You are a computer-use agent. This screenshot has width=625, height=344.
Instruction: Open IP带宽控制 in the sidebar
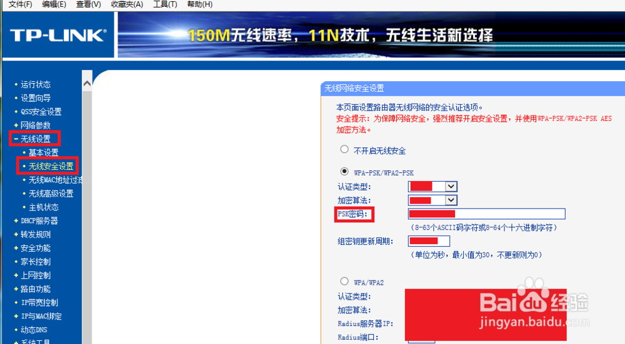pos(39,303)
